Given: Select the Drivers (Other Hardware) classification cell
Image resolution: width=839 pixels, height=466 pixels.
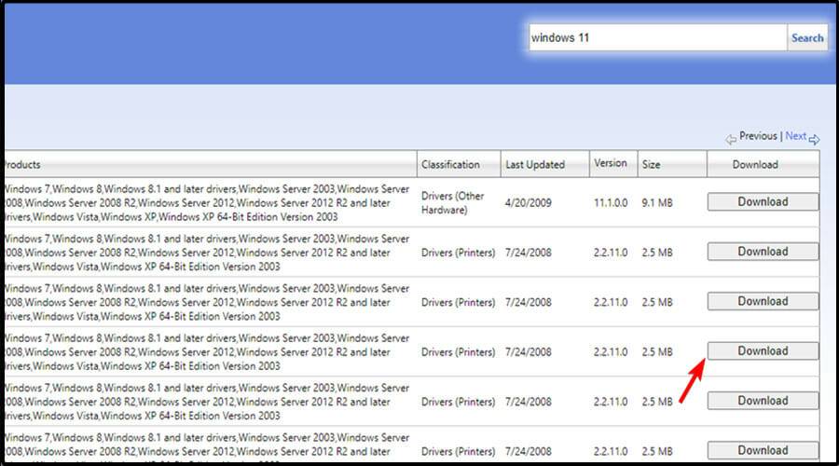Looking at the screenshot, I should point(453,202).
